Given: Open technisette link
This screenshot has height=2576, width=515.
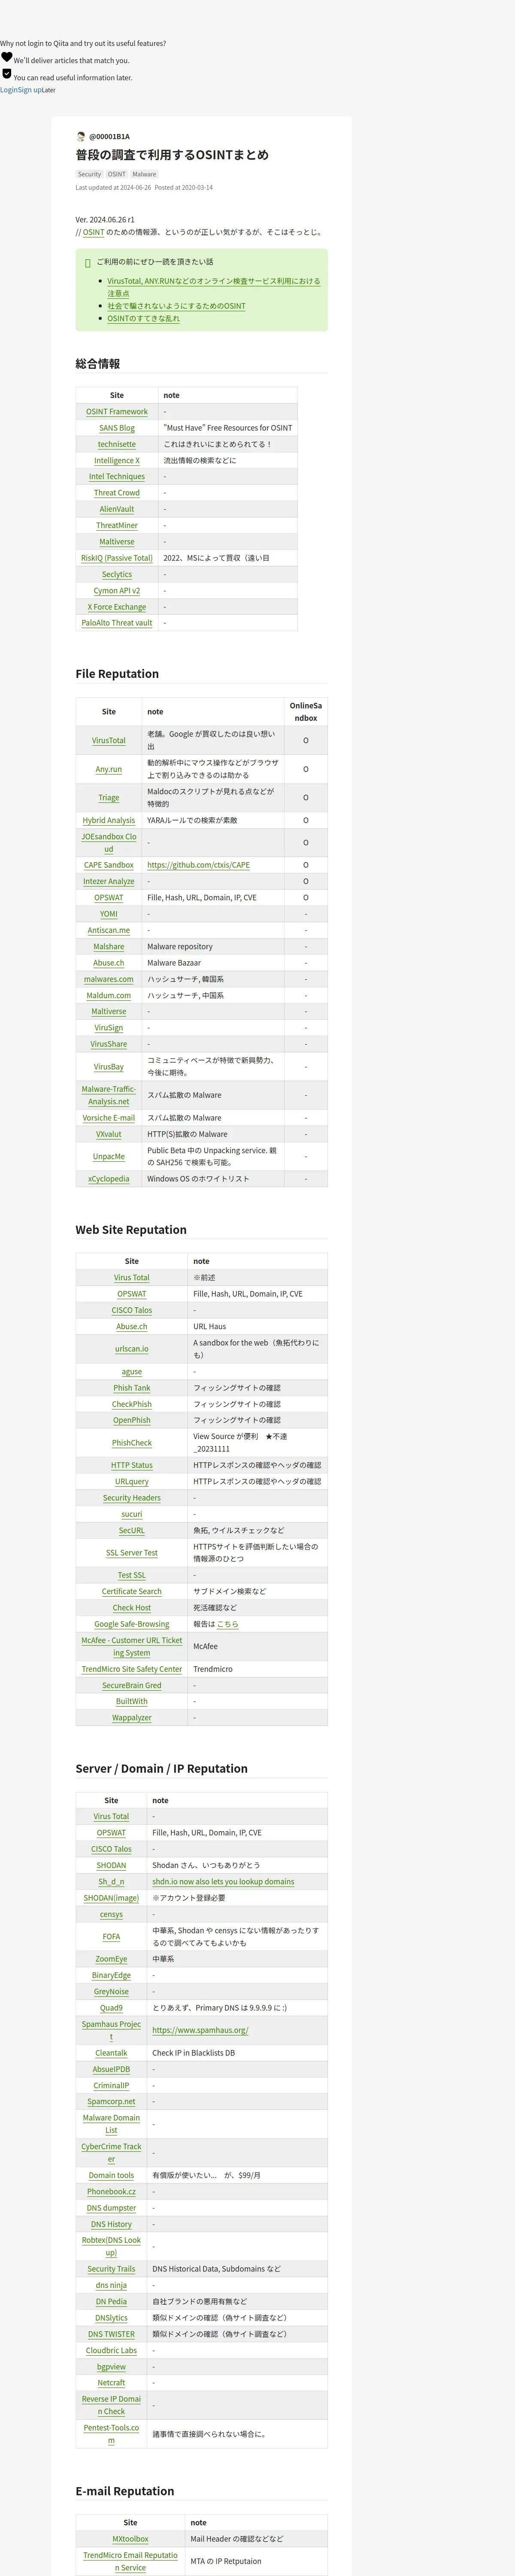Looking at the screenshot, I should [117, 444].
